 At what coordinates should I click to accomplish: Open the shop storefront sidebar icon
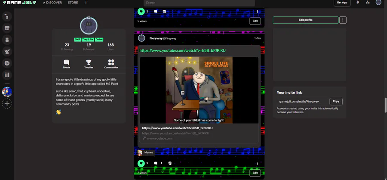[x=7, y=28]
